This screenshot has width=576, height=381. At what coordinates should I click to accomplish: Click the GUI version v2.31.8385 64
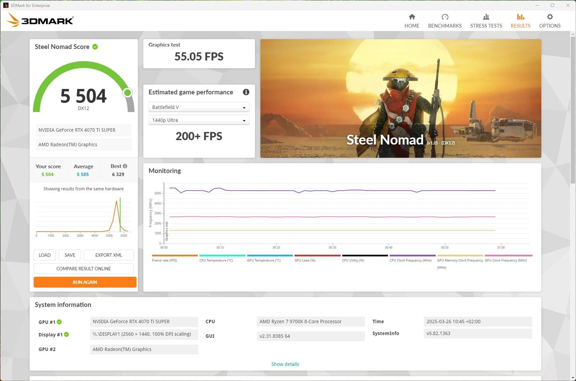click(x=311, y=336)
